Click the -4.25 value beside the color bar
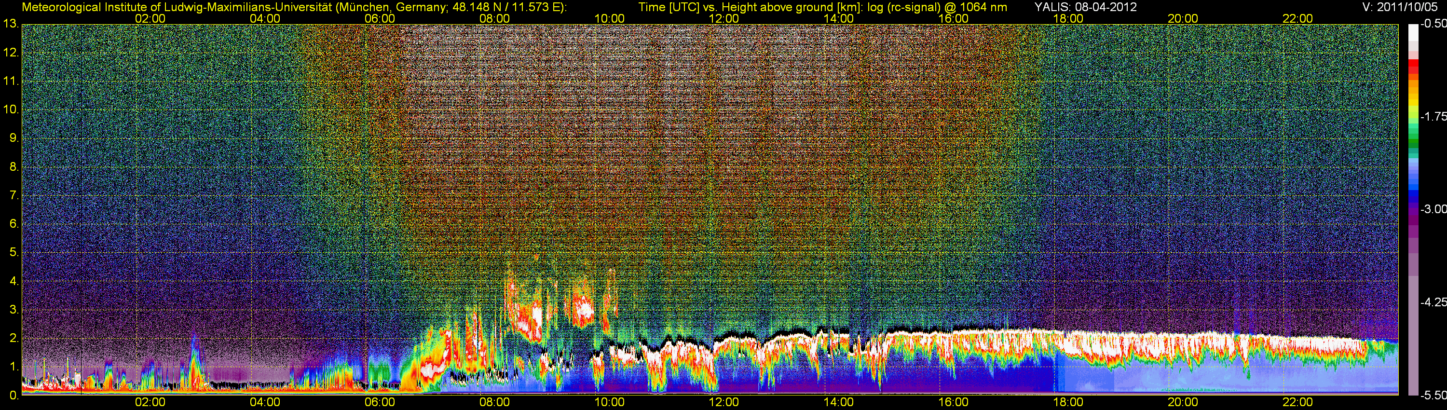This screenshot has width=1447, height=410. point(1433,302)
